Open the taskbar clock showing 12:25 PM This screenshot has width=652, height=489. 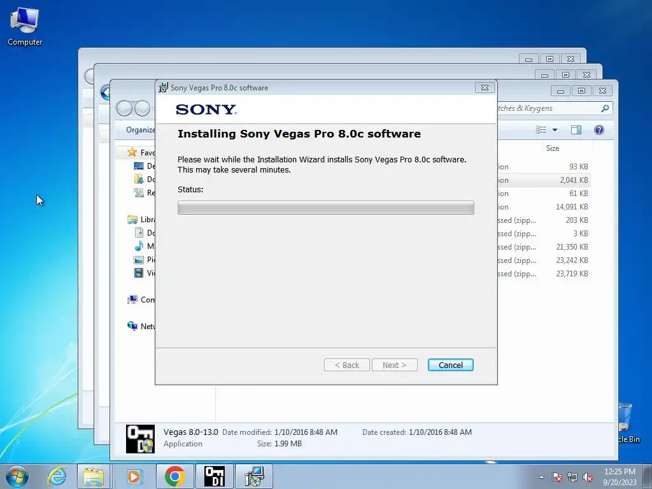(620, 476)
